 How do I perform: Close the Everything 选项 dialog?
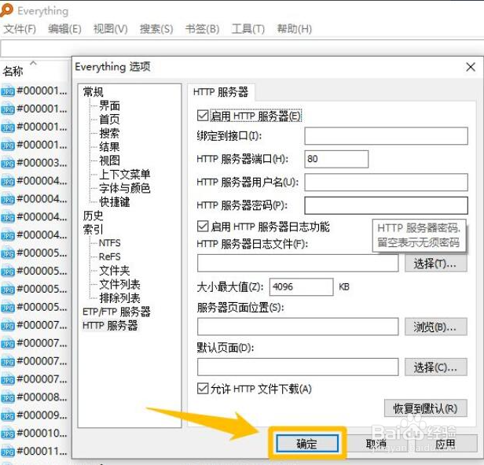[471, 67]
